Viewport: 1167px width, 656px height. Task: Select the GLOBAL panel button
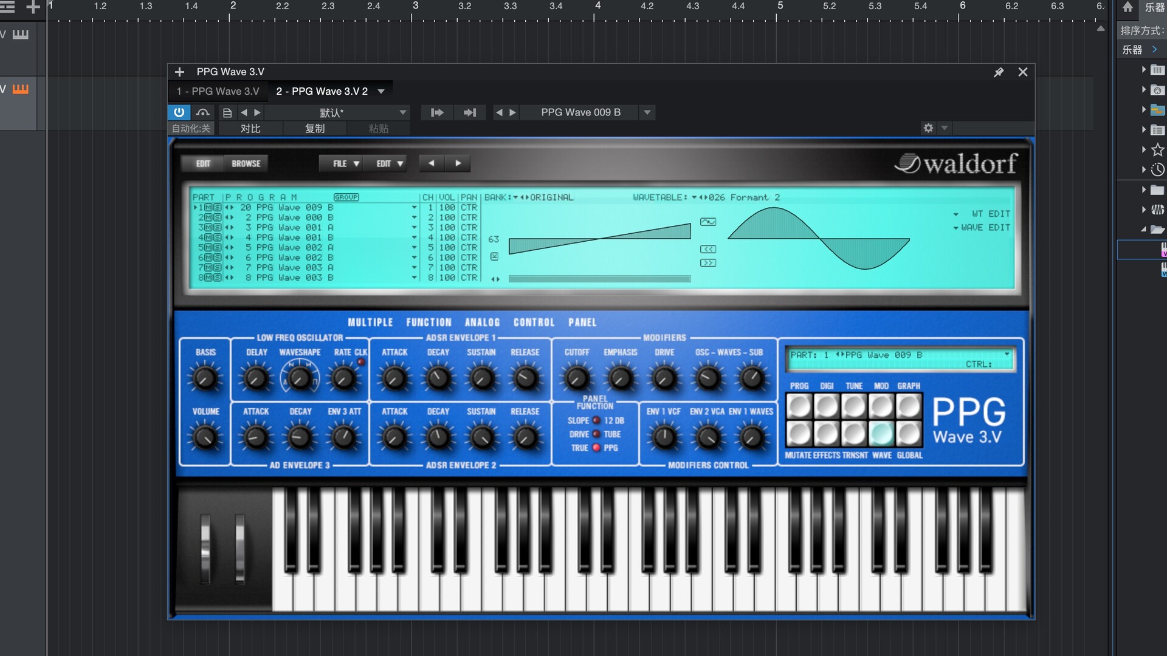pyautogui.click(x=909, y=434)
